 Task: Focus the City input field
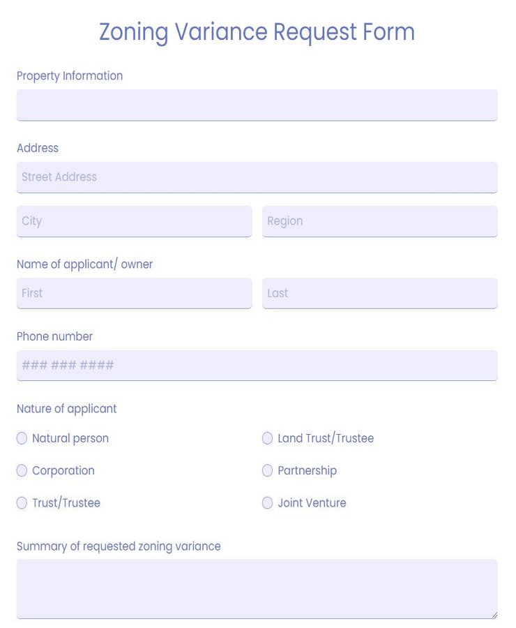click(134, 221)
